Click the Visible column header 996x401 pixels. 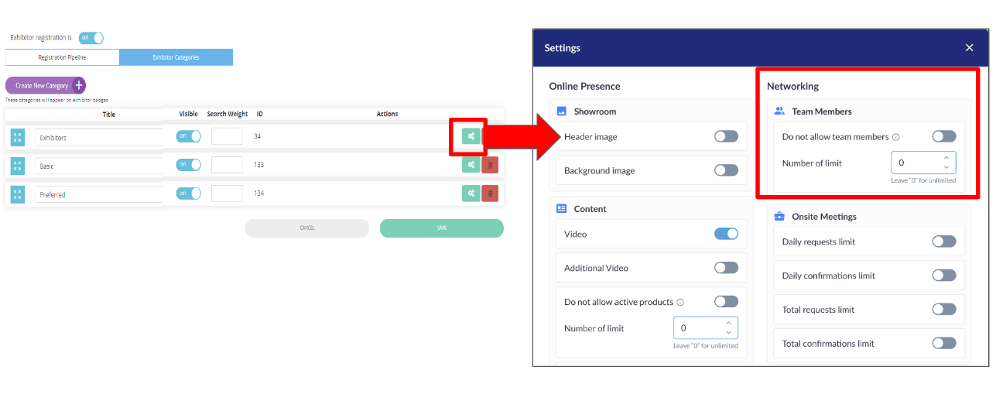(x=188, y=114)
